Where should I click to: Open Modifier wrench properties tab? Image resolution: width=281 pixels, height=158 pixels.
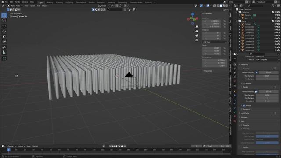(234, 96)
